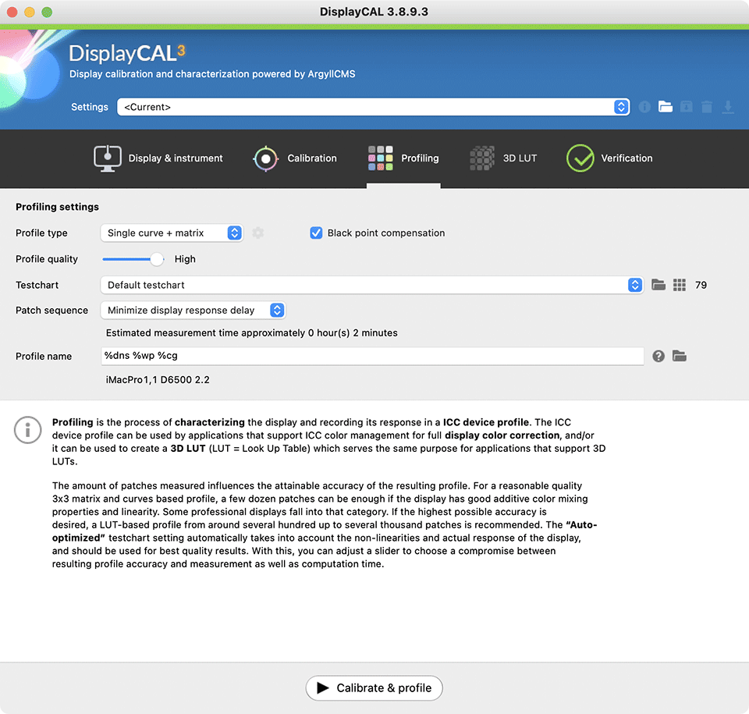Open the testchart editor grid icon
The width and height of the screenshot is (749, 714).
pyautogui.click(x=680, y=285)
